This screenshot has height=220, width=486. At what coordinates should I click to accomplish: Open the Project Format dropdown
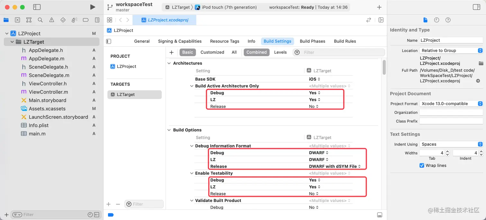[x=451, y=104]
